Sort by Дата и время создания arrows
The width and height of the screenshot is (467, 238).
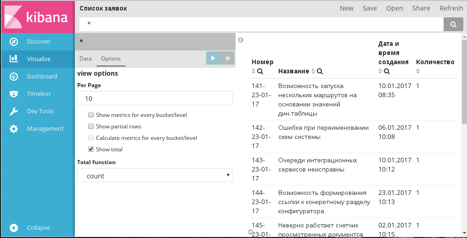click(x=380, y=72)
